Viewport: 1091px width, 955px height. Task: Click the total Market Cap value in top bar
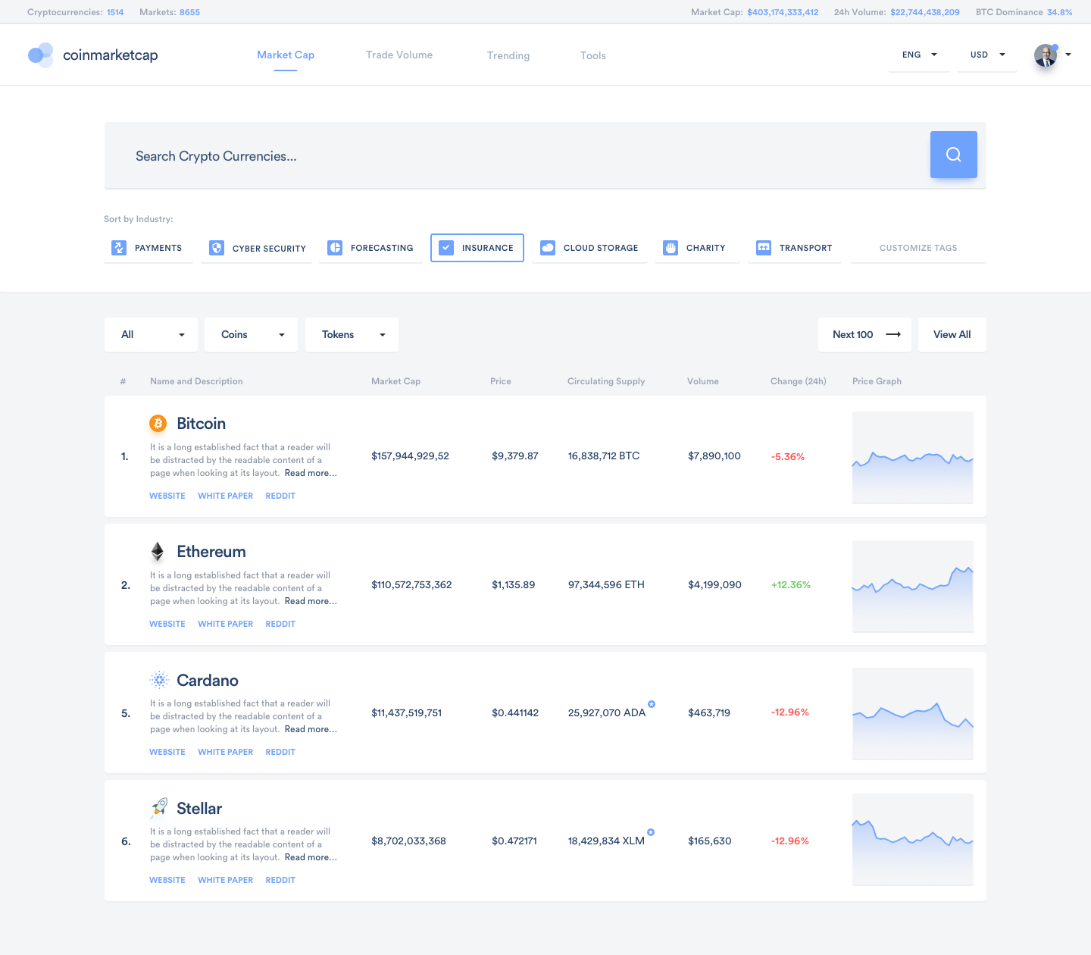pos(783,12)
